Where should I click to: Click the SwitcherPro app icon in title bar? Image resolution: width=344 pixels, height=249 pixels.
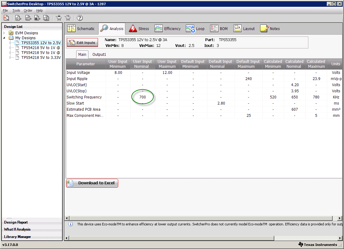[x=4, y=4]
